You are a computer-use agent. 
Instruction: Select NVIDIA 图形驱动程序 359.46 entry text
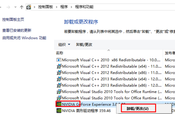(86, 111)
